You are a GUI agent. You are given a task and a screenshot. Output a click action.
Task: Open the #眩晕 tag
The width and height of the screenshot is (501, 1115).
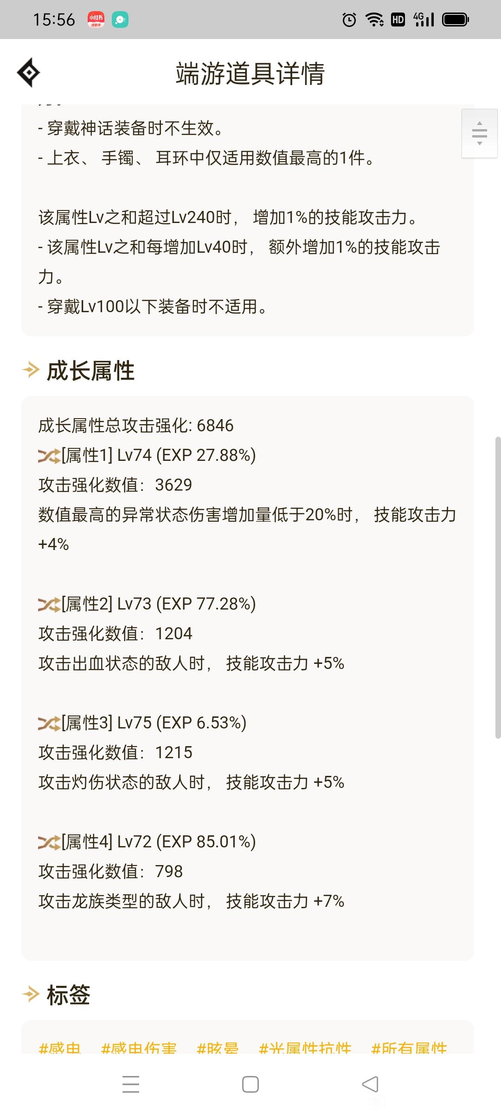218,1047
